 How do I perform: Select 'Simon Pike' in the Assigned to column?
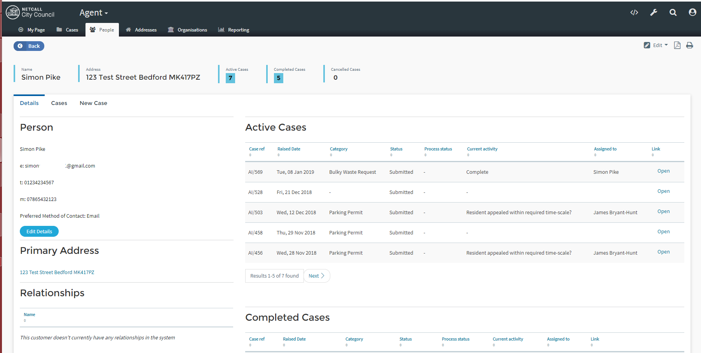[x=606, y=172]
